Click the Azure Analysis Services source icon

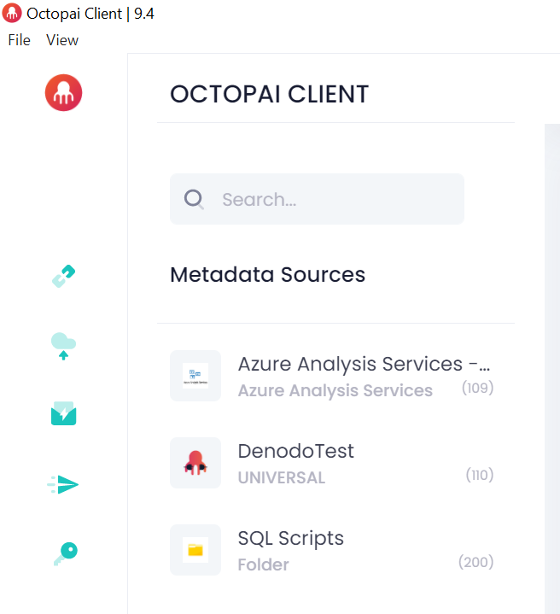point(195,376)
